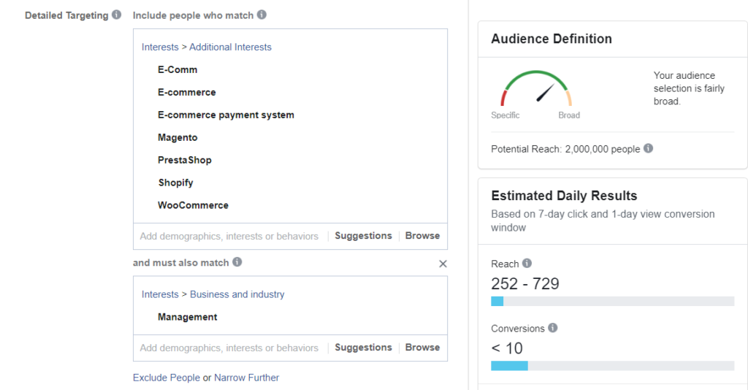
Task: Open Browse under the Management box
Action: [x=422, y=348]
